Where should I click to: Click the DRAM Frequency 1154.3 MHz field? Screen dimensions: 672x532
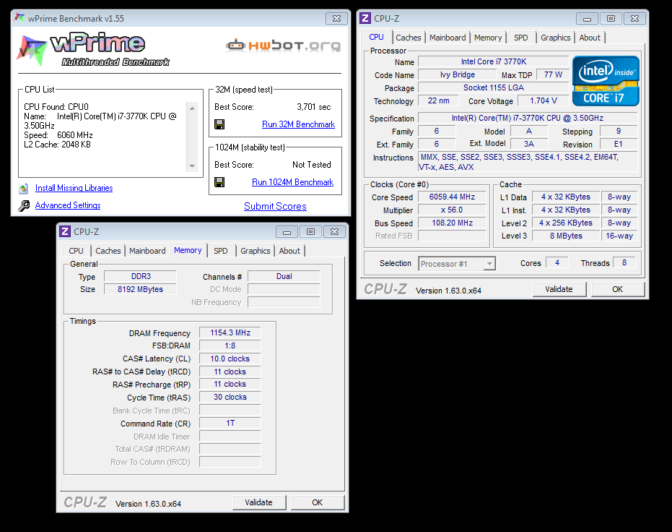tap(230, 333)
